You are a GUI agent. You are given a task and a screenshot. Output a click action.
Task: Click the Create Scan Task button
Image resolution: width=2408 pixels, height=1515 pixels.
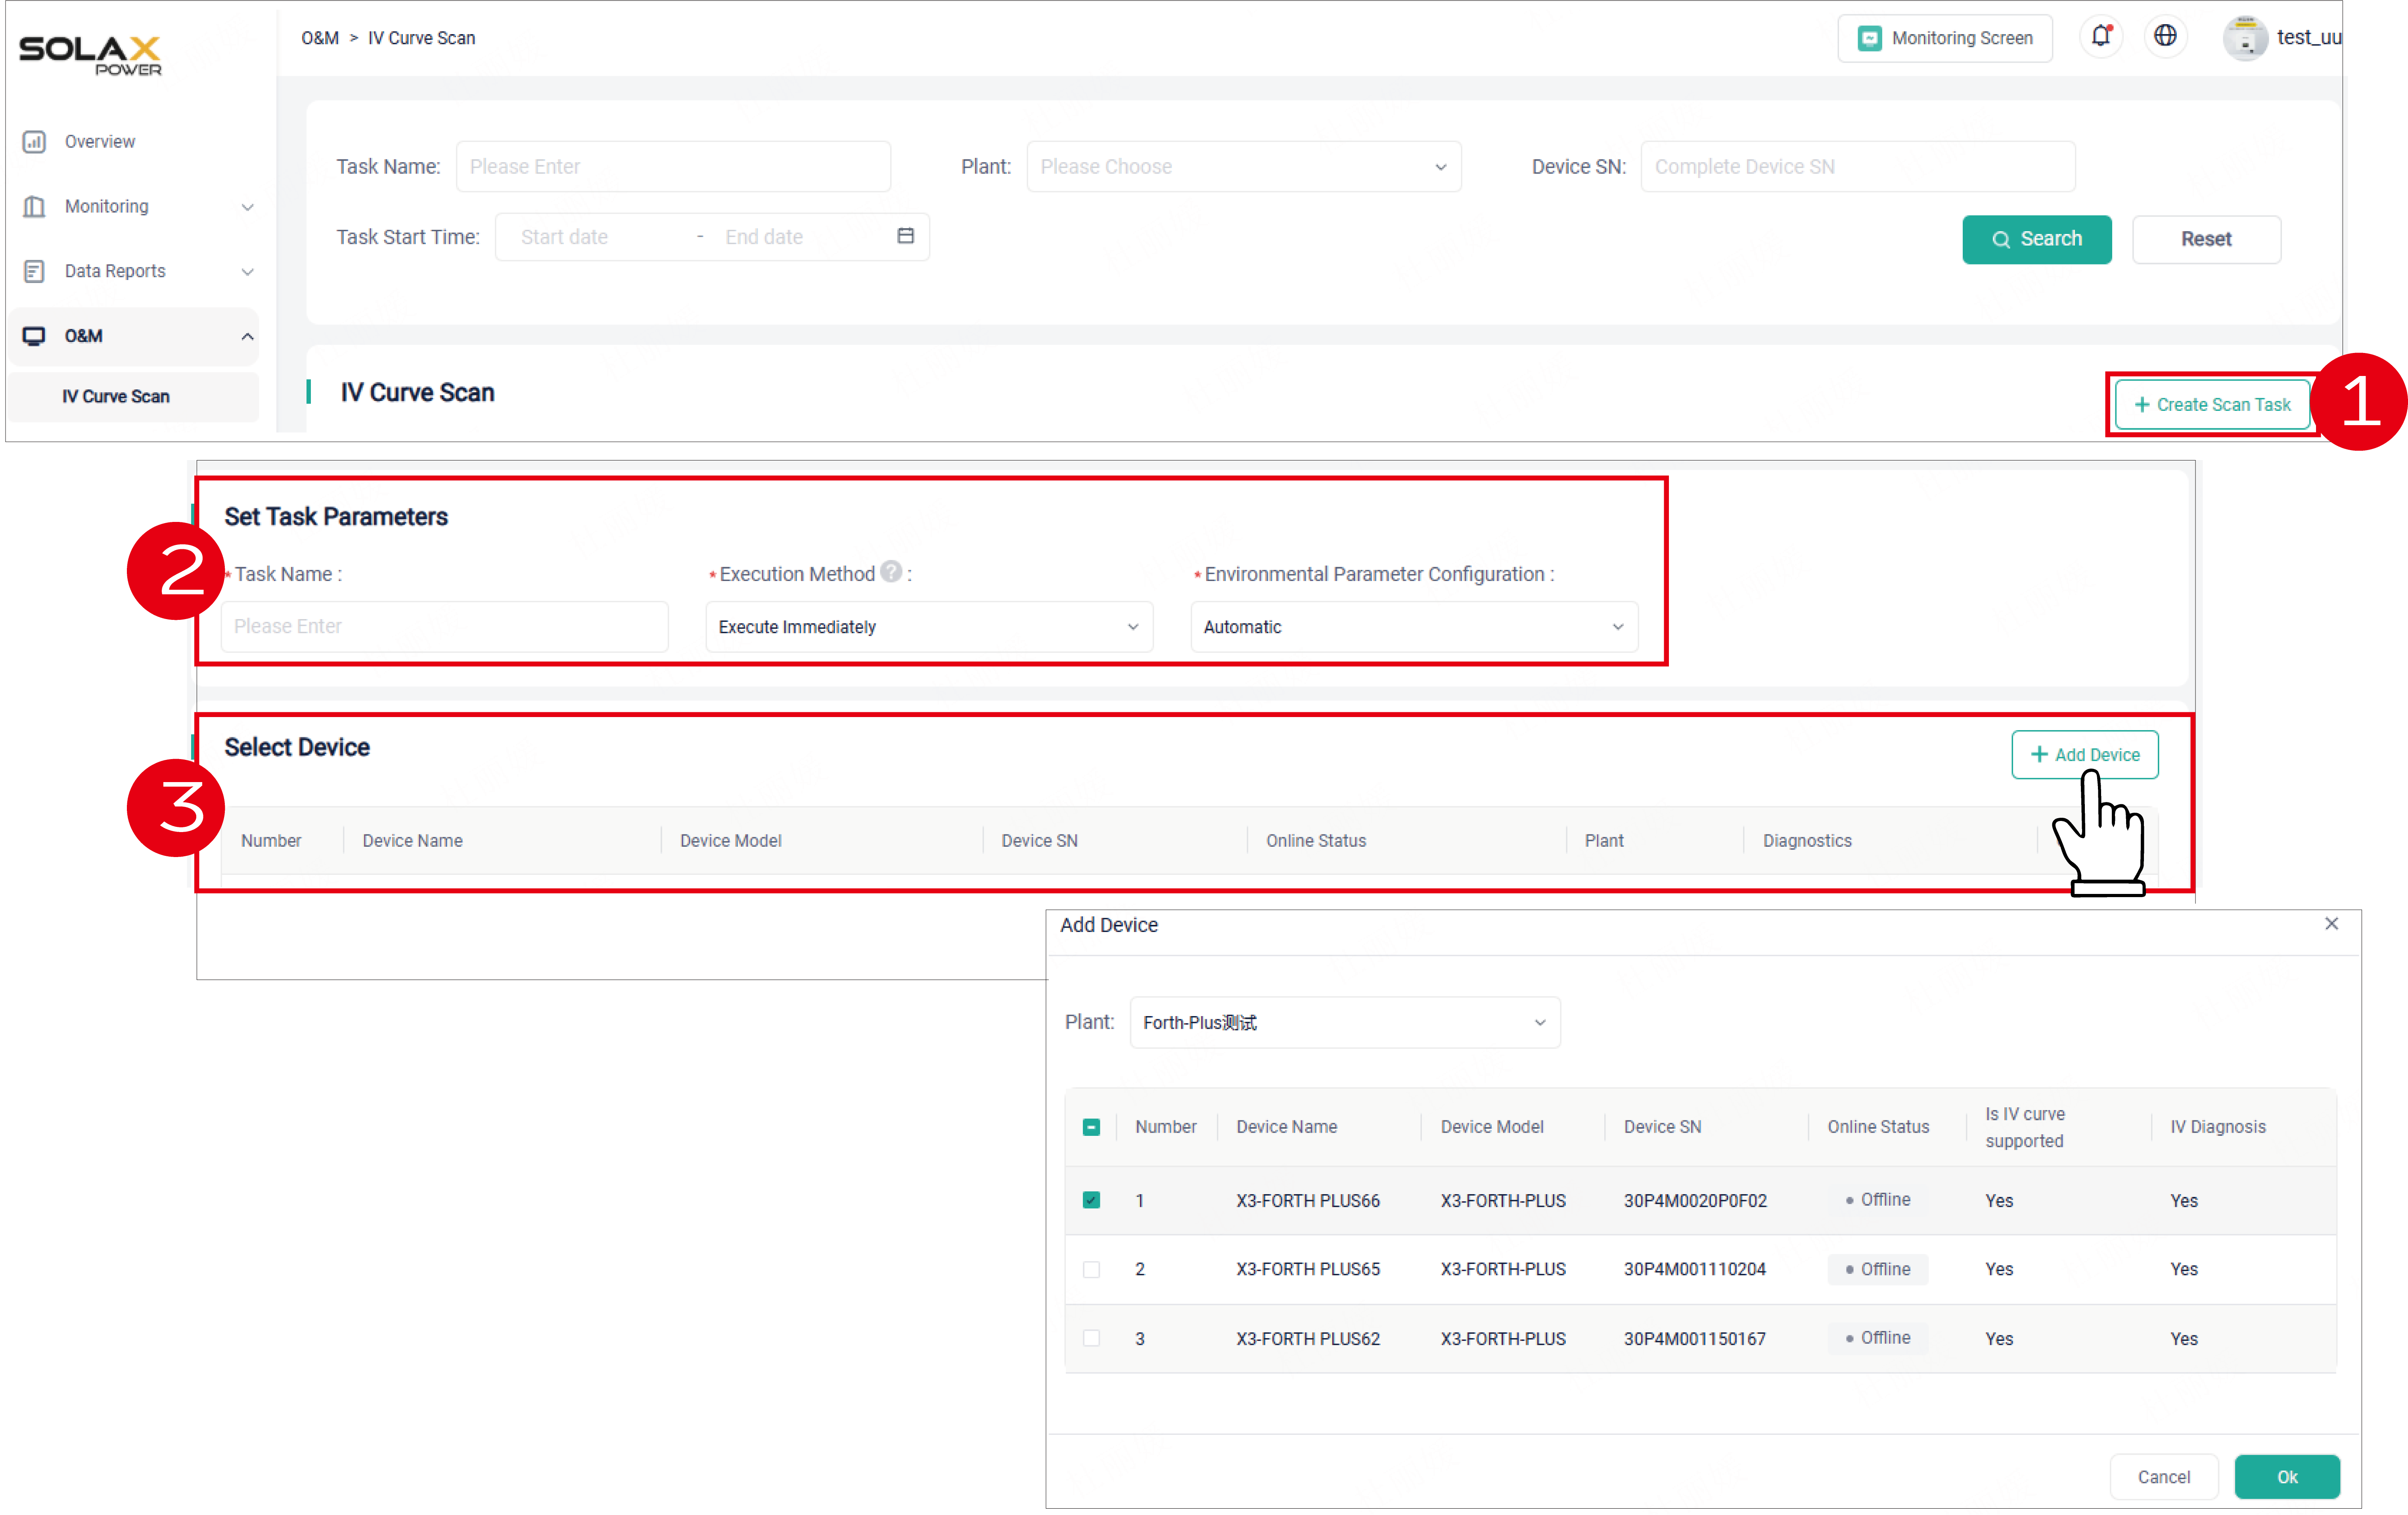coord(2212,404)
